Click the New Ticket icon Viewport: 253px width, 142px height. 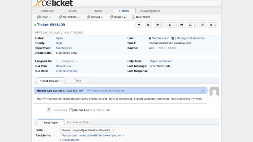[x=133, y=17]
